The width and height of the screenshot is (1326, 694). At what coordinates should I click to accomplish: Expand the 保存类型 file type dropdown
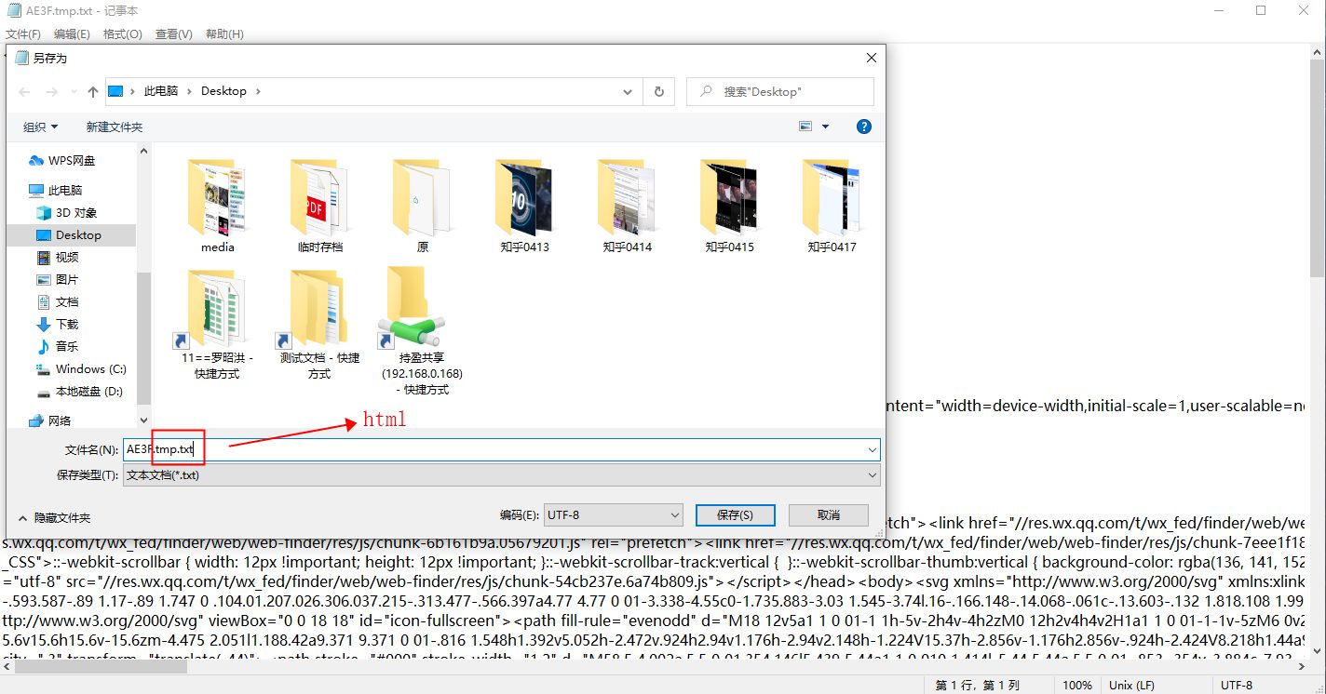872,474
